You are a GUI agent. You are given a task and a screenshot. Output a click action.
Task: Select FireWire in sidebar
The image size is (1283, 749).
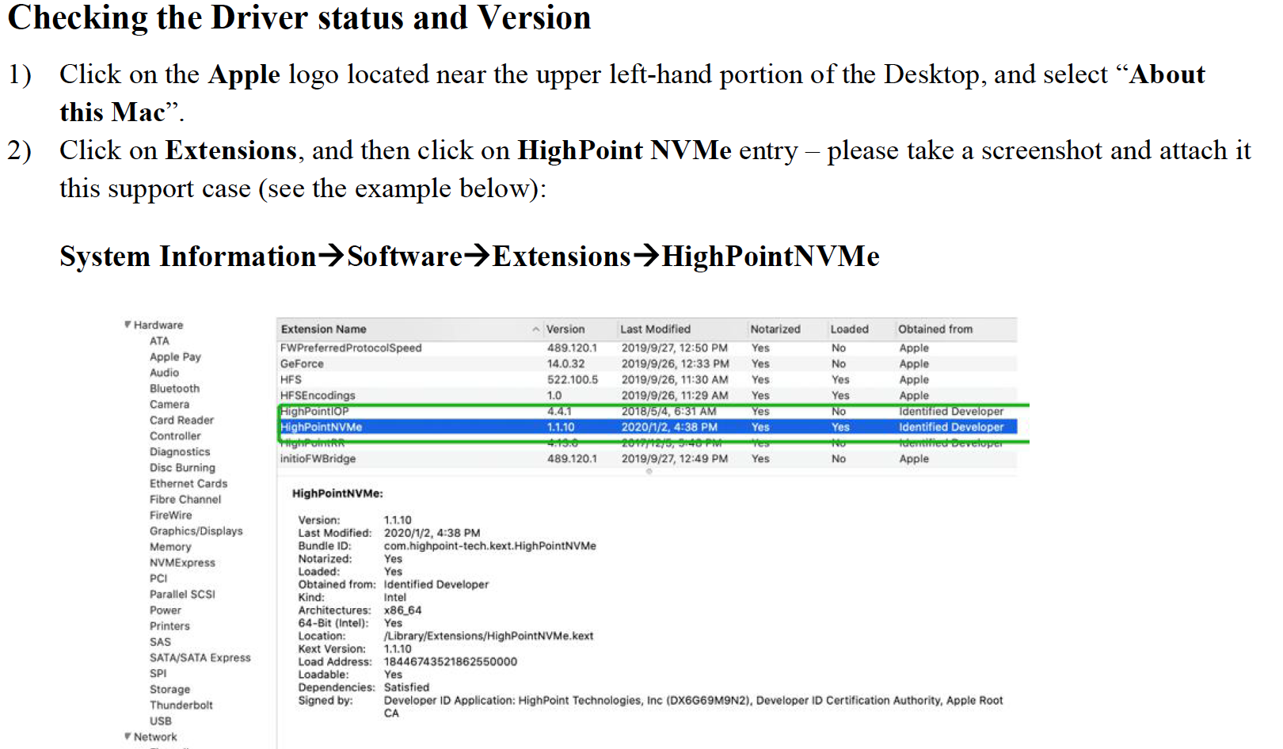pyautogui.click(x=170, y=515)
